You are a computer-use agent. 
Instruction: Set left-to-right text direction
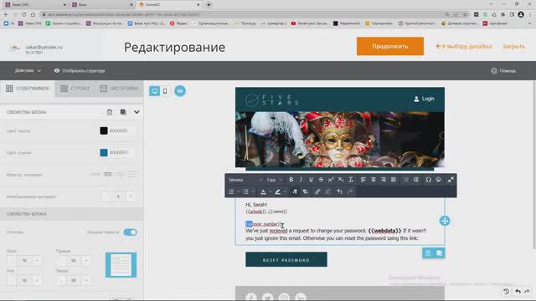pos(295,191)
